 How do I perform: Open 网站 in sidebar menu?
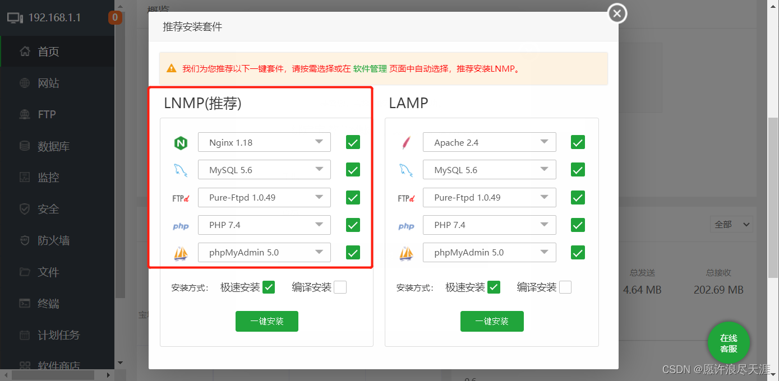[57, 83]
